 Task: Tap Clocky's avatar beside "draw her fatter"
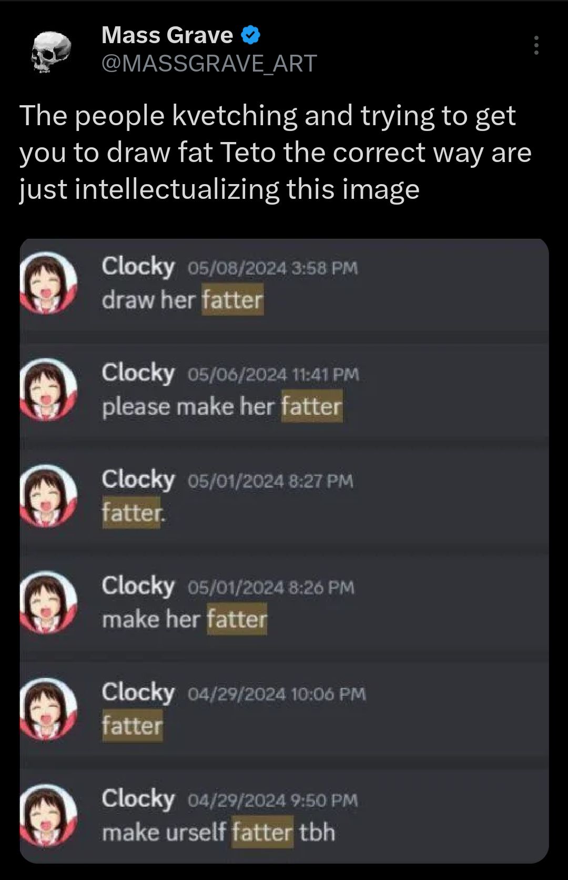coord(48,284)
